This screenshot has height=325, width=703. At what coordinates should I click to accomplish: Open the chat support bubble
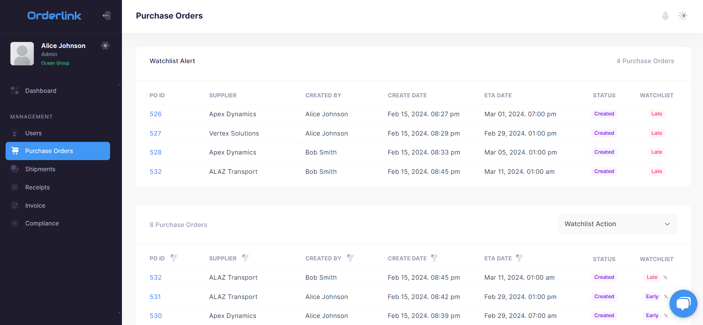click(683, 303)
